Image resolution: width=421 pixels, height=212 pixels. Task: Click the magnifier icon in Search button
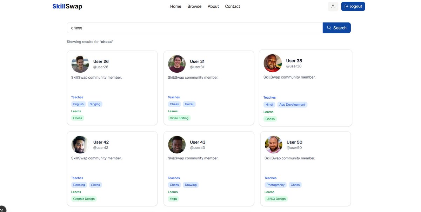[x=328, y=27]
